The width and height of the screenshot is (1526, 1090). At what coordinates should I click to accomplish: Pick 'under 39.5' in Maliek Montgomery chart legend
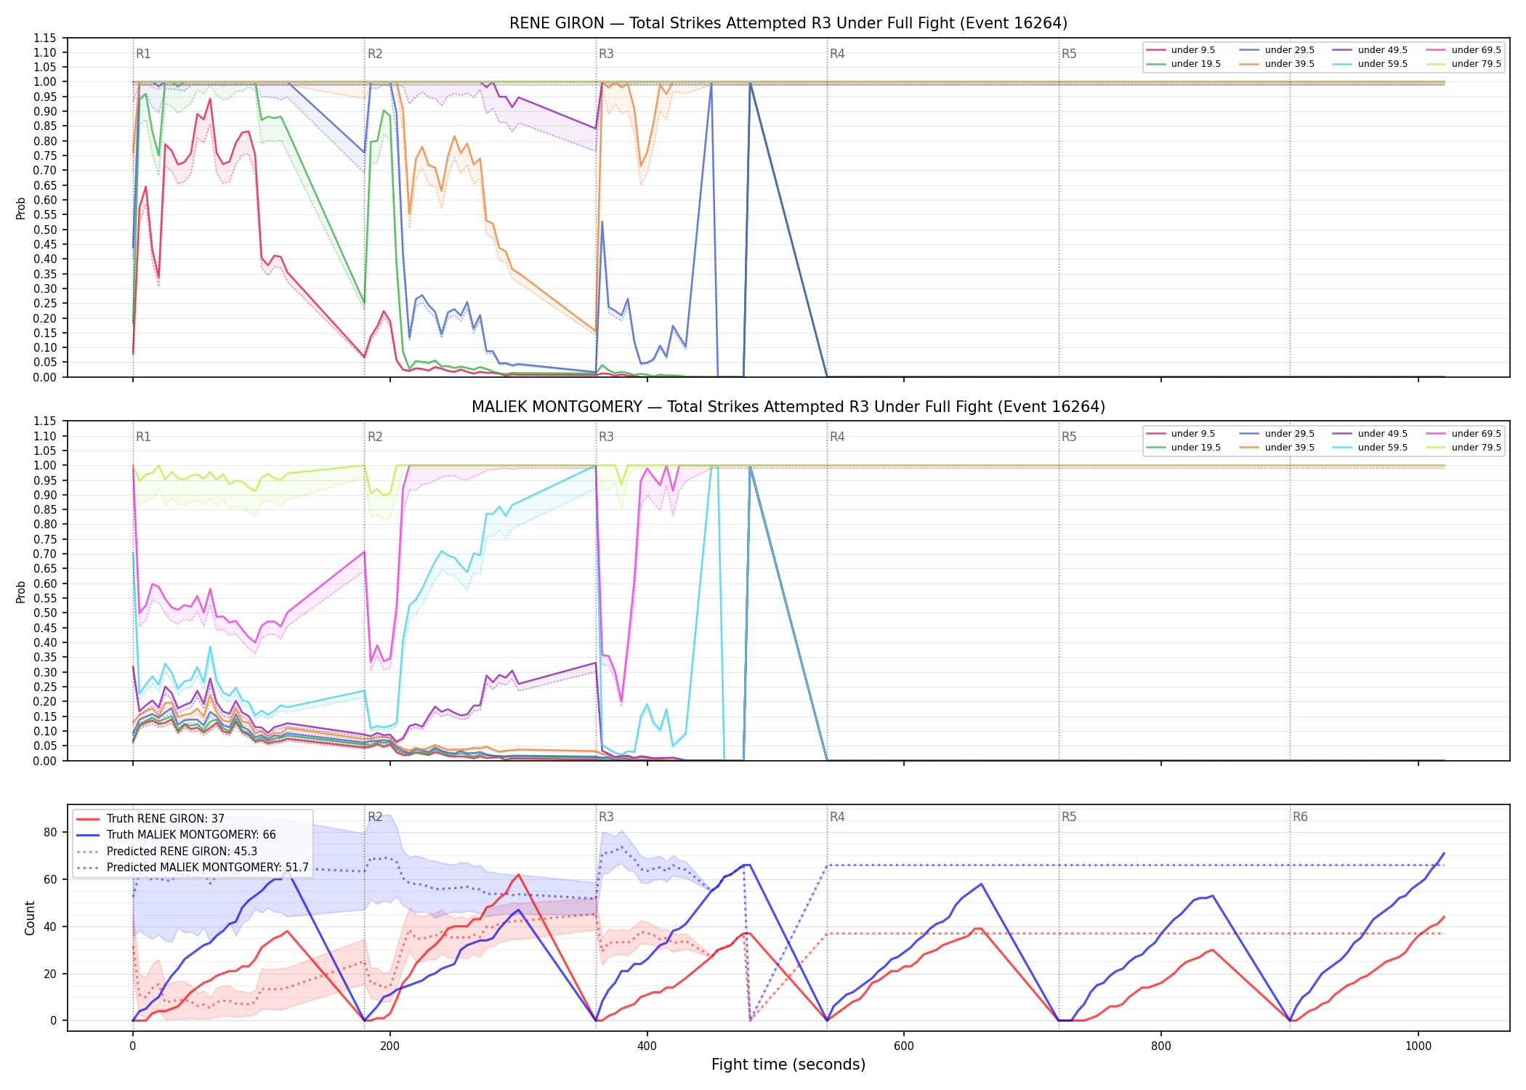1277,448
